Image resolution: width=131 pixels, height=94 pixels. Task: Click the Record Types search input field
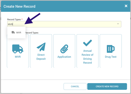tap(64, 24)
